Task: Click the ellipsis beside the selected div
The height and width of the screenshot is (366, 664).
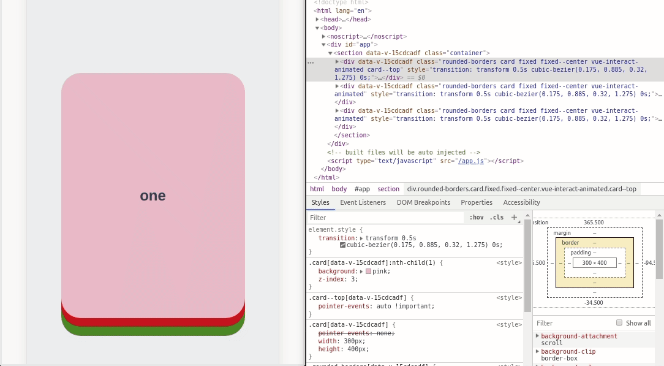Action: click(x=311, y=63)
